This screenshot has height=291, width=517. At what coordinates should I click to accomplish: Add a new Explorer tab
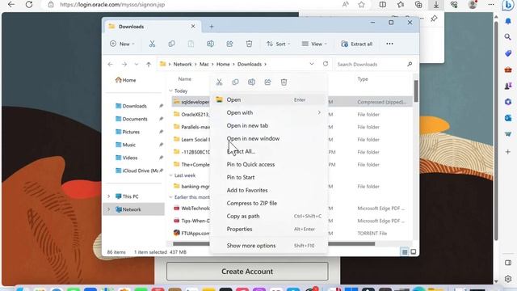(x=212, y=27)
